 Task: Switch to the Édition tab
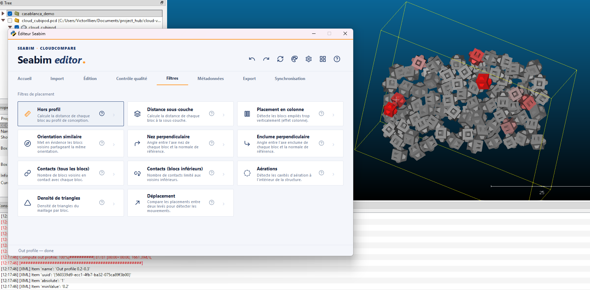(x=90, y=79)
